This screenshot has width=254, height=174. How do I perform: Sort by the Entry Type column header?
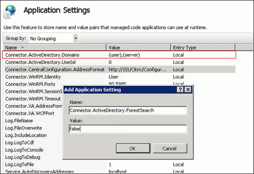pyautogui.click(x=203, y=47)
